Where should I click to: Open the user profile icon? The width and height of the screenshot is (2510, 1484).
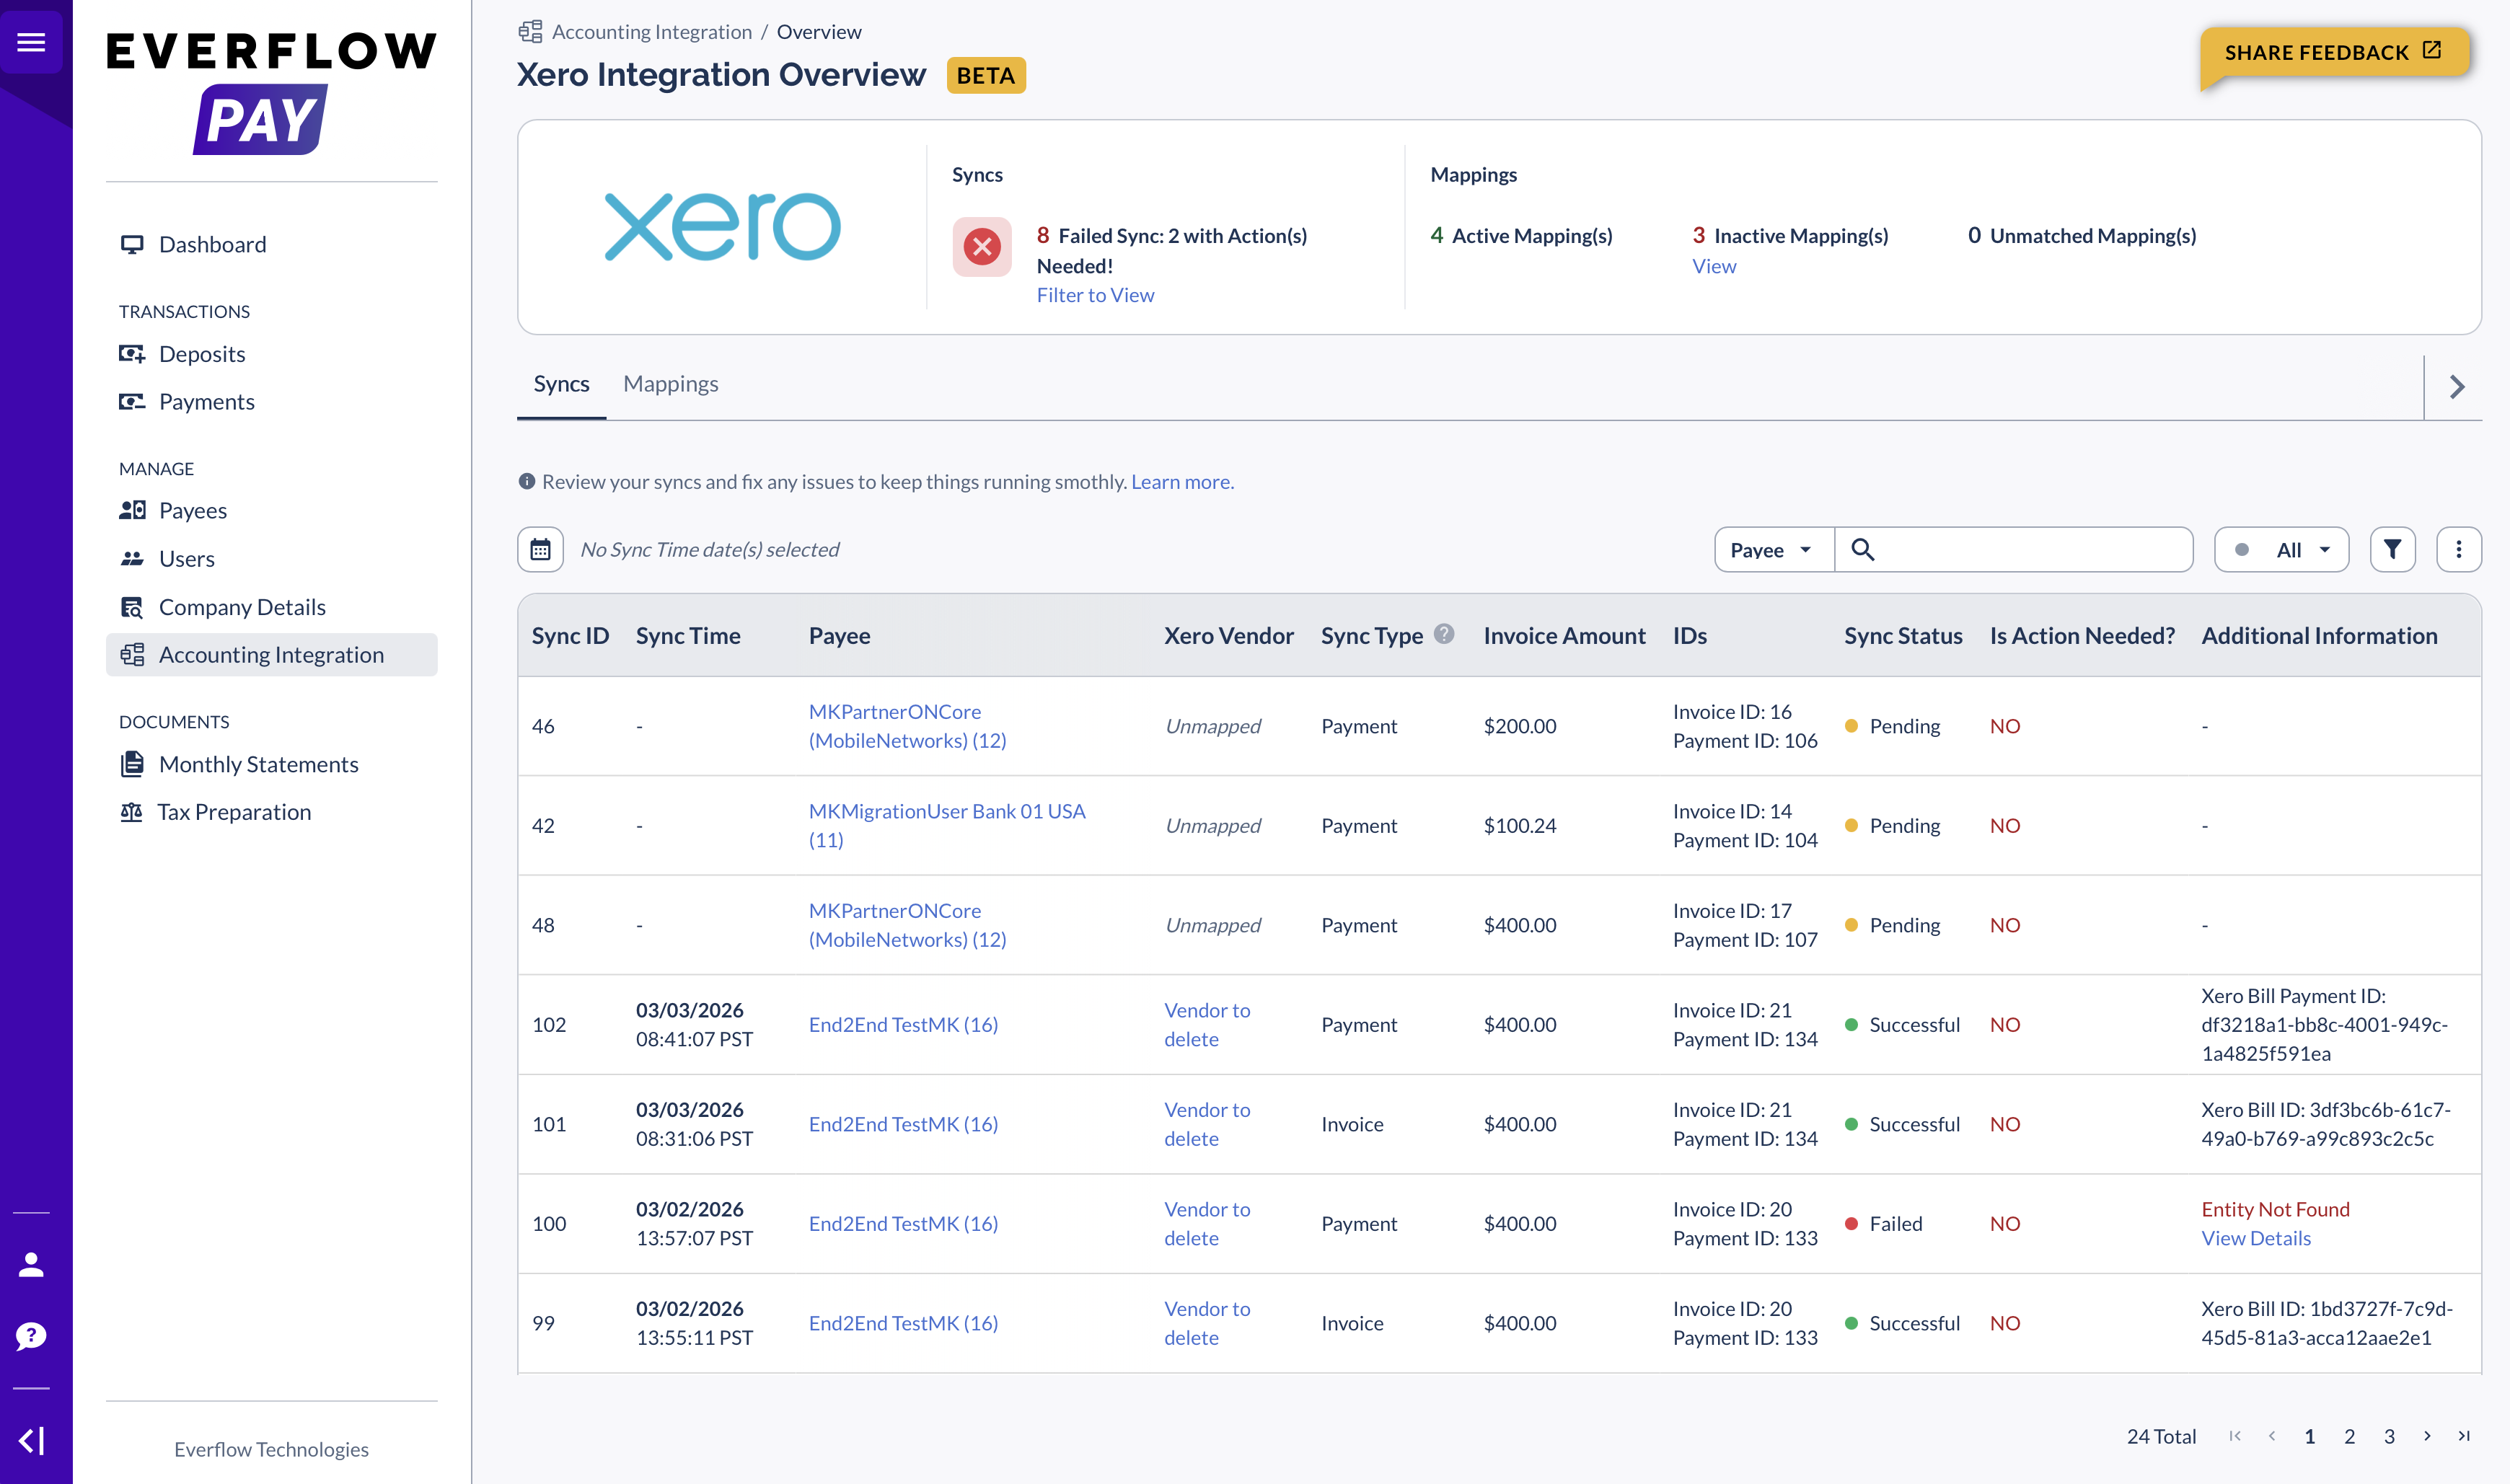click(31, 1265)
